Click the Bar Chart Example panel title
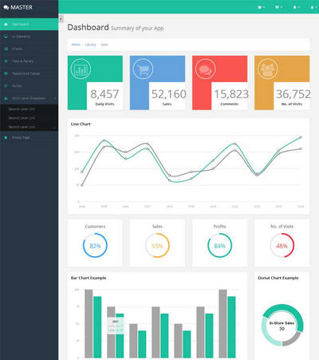 click(89, 278)
